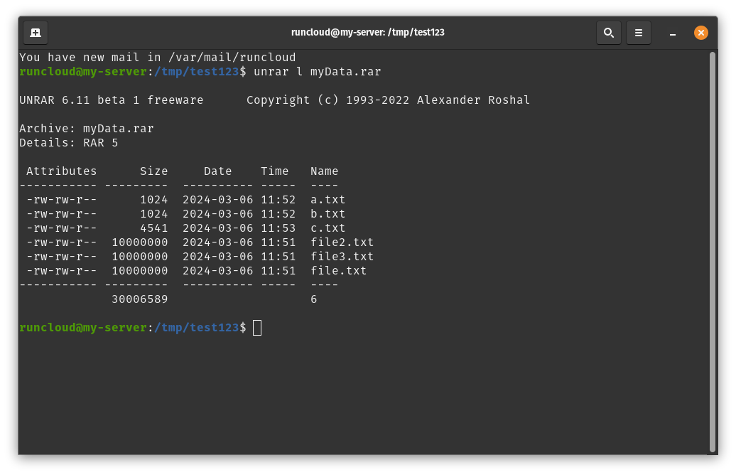This screenshot has height=475, width=736.
Task: Click the terminal's vertical scrollbar
Action: 713,249
